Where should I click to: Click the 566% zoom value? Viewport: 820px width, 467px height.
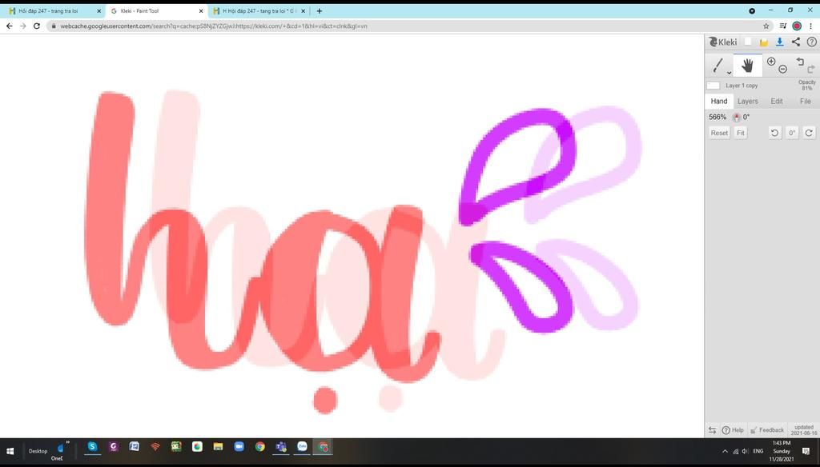click(x=717, y=117)
